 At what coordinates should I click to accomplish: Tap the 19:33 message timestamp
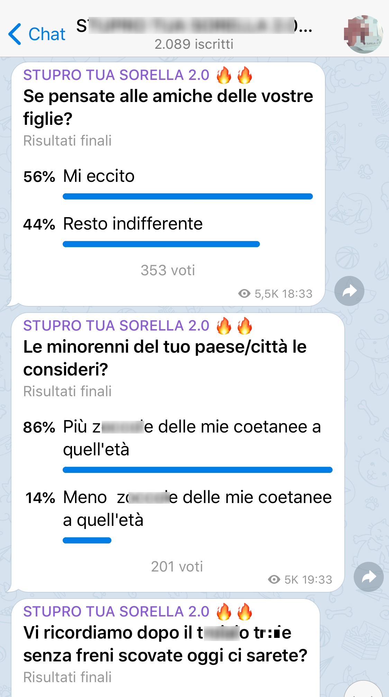coord(317,579)
